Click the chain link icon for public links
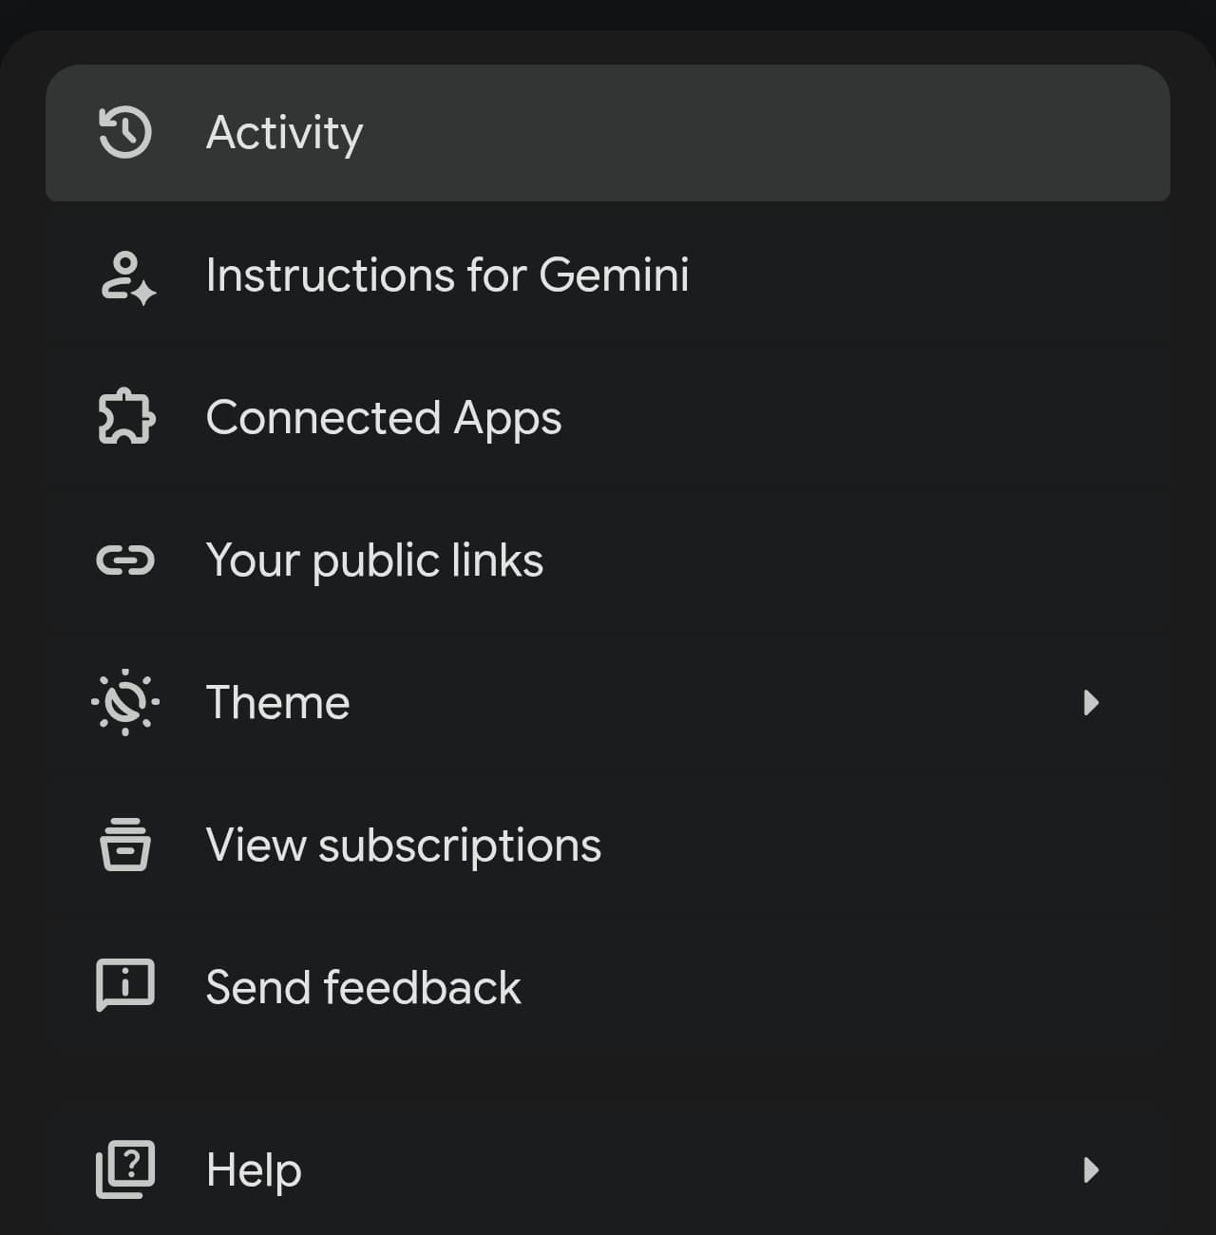Viewport: 1216px width, 1235px height. pos(125,560)
